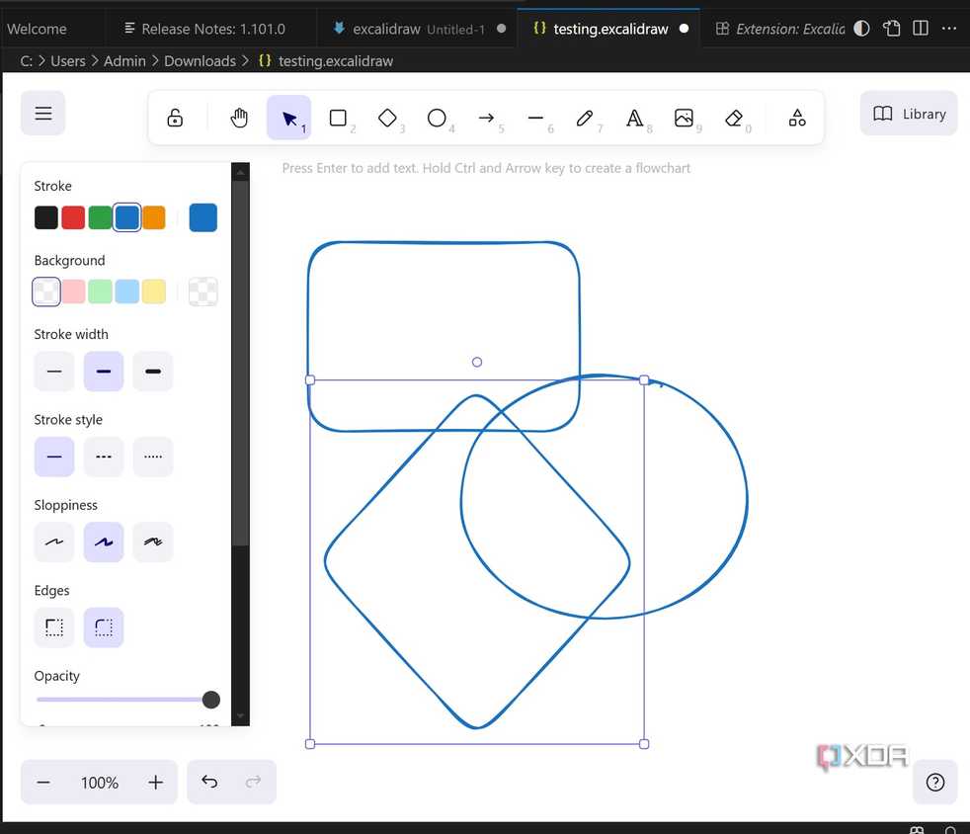This screenshot has height=834, width=970.
Task: Select transparent background swatch
Action: (46, 292)
